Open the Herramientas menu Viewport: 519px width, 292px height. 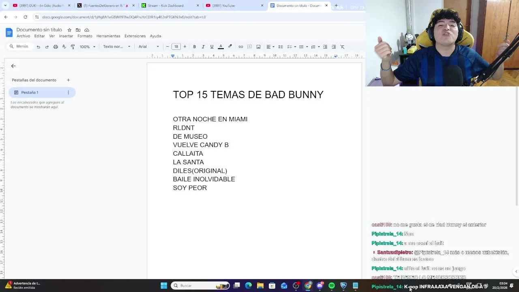click(108, 36)
